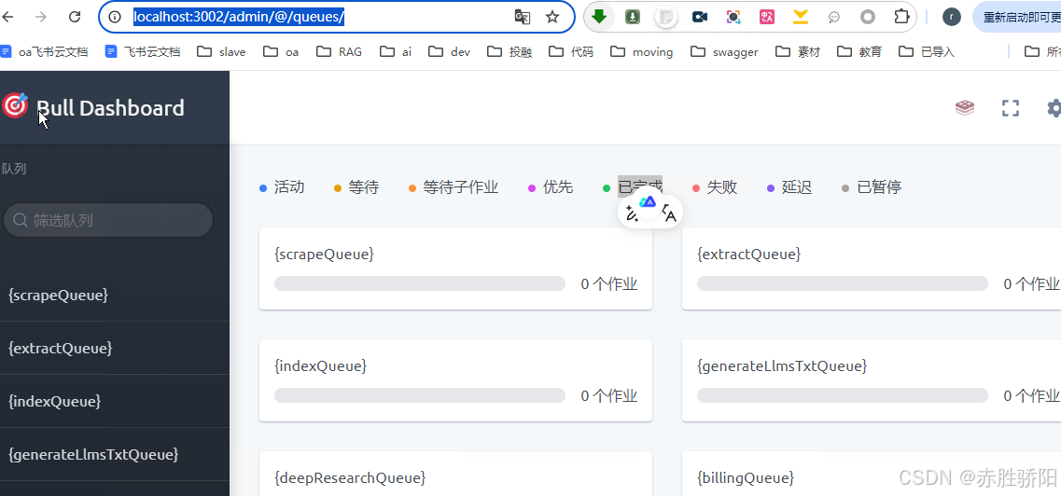Open the 代码 bookmarks folder

571,51
